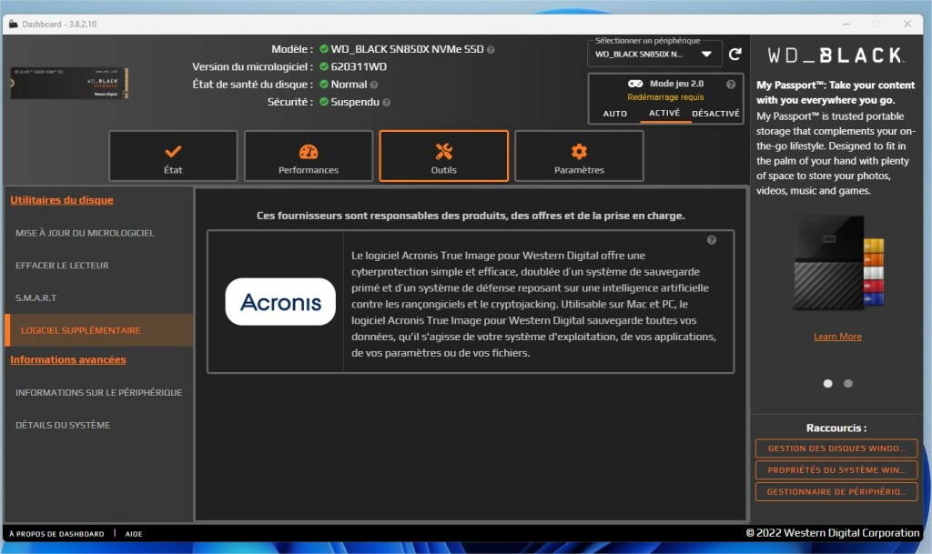Click the 2022 Western Digital Corporation copyright
This screenshot has width=932, height=554.
click(833, 533)
